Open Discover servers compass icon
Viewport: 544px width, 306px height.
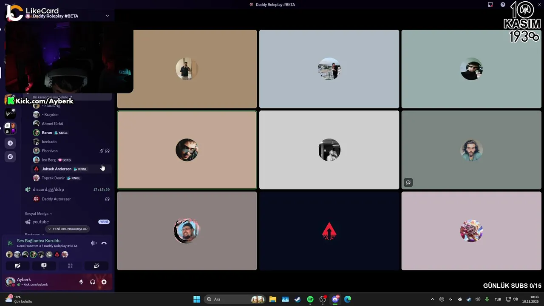pos(10,156)
